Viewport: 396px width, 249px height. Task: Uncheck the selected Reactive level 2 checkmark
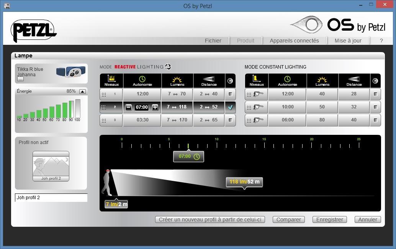pos(230,107)
